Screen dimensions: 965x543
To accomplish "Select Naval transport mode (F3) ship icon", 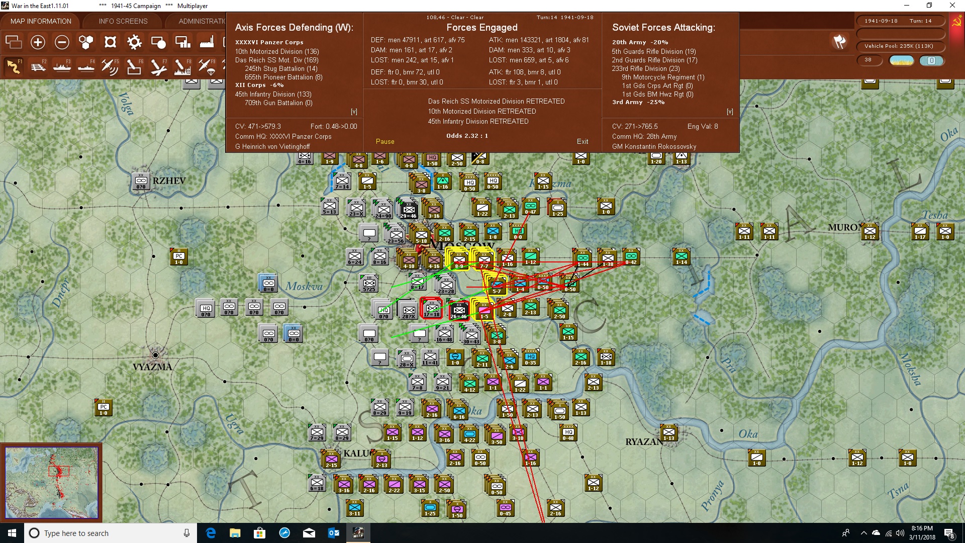I will [62, 67].
